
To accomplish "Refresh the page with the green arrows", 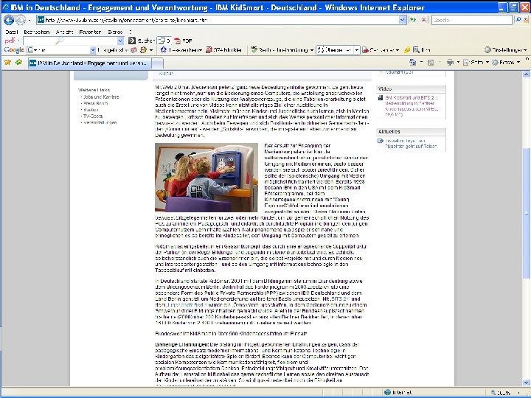I will tap(413, 20).
